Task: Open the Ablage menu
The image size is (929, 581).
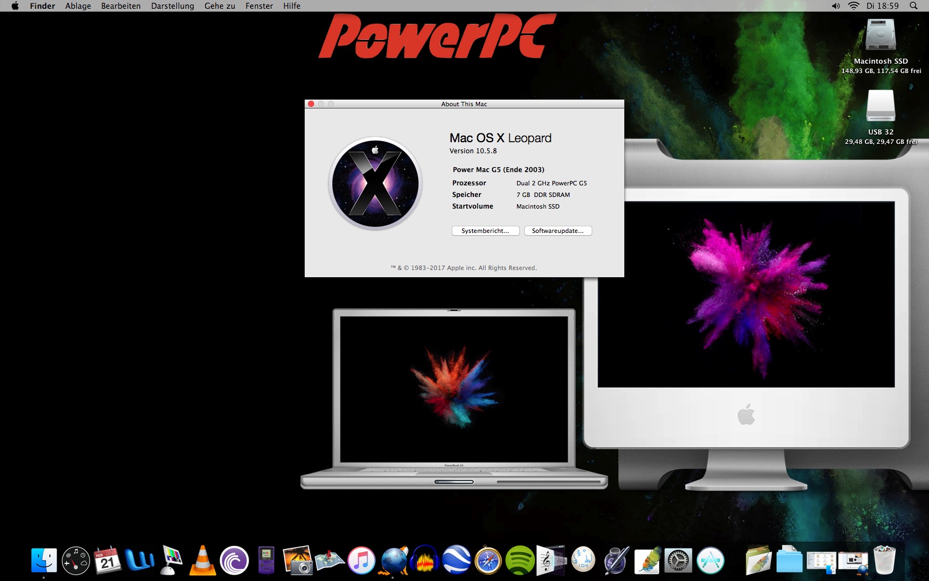Action: click(78, 6)
